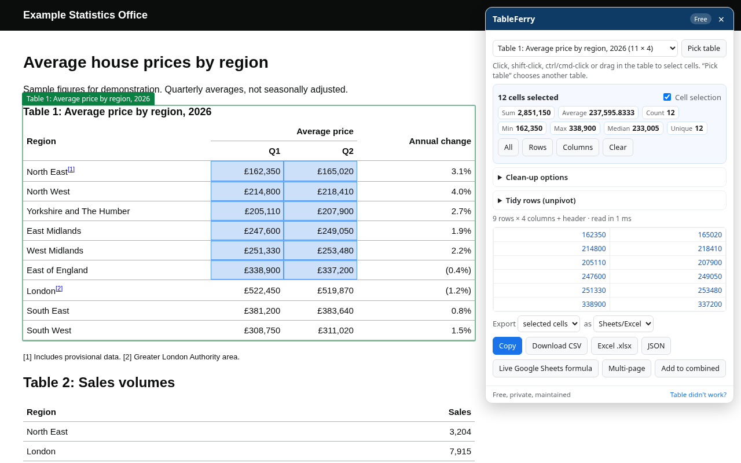Click the Sum 2,851,150 stat chip
The width and height of the screenshot is (741, 463).
(x=526, y=113)
